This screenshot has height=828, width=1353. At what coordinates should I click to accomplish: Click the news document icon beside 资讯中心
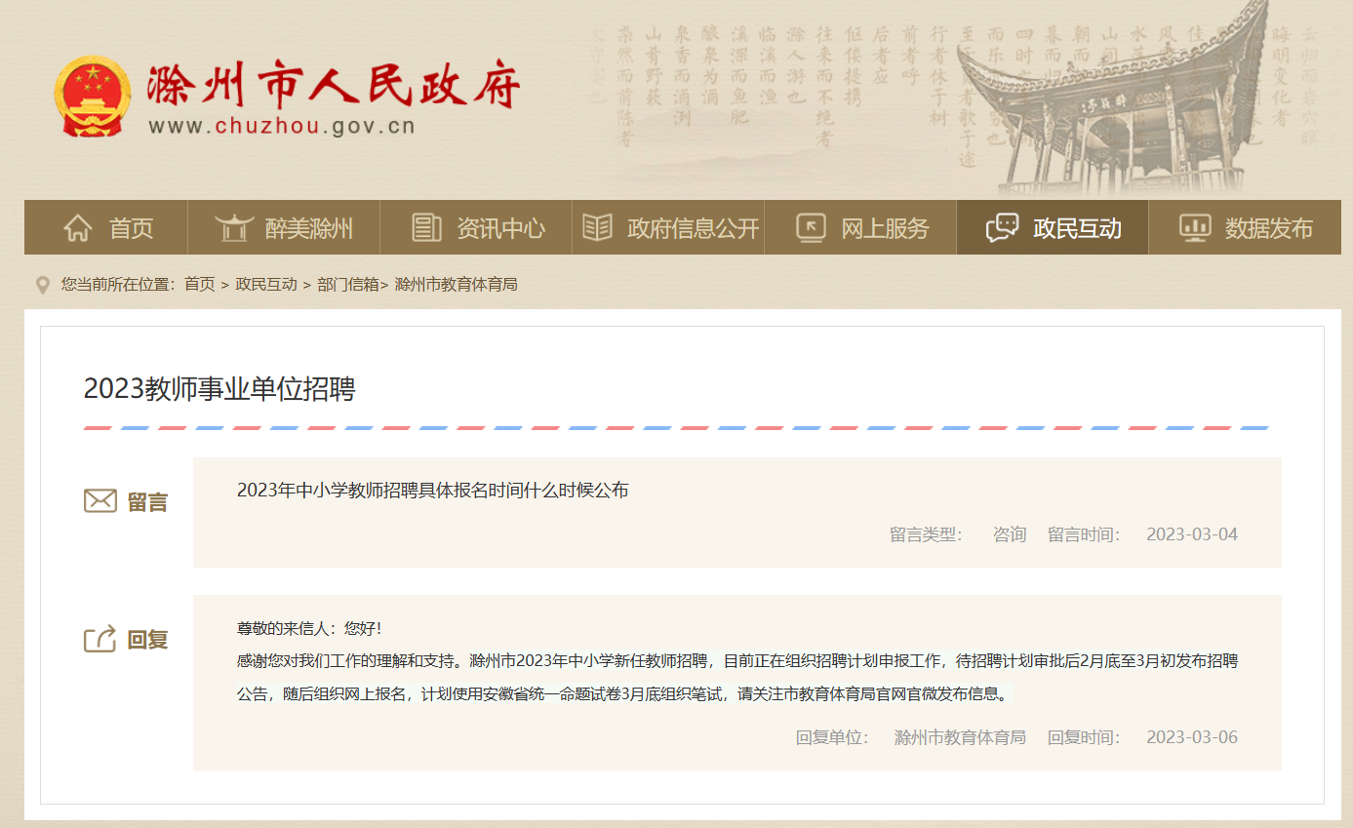tap(426, 228)
